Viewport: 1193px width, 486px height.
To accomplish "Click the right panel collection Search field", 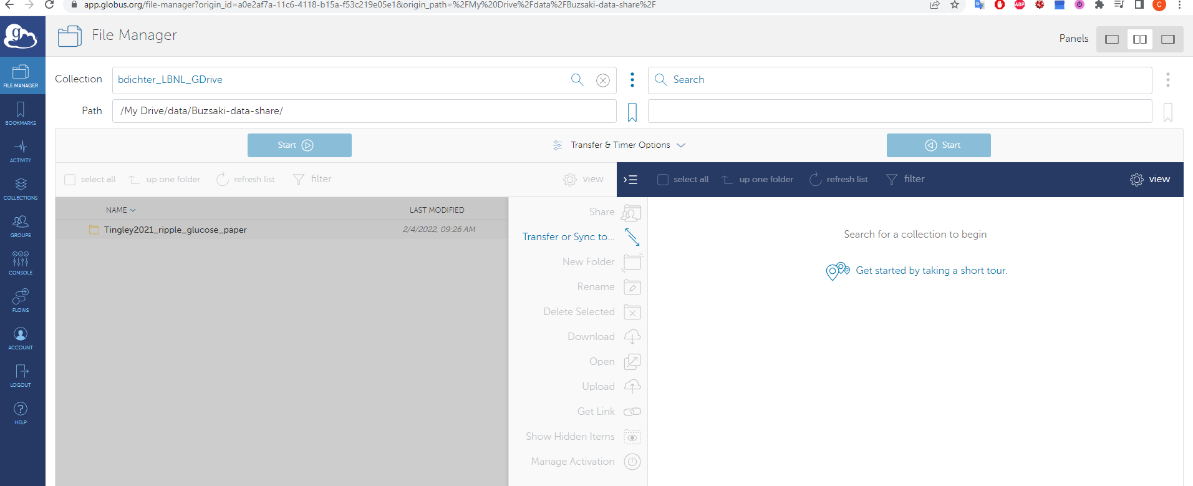I will tap(900, 80).
